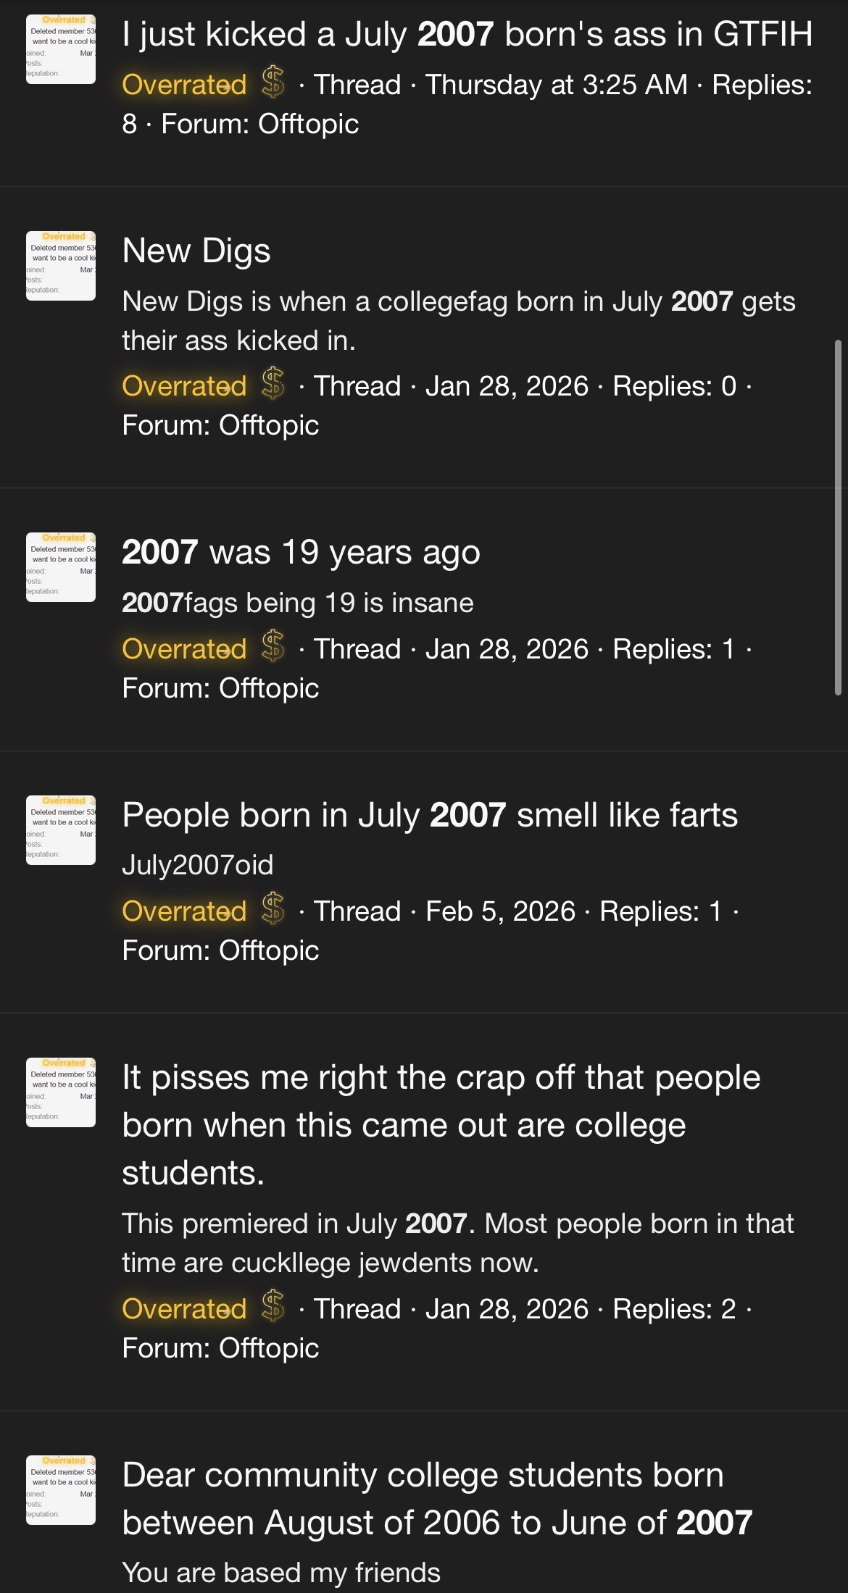Open avatar beside 'Dear community college students' thread
The height and width of the screenshot is (1593, 848).
point(61,1490)
